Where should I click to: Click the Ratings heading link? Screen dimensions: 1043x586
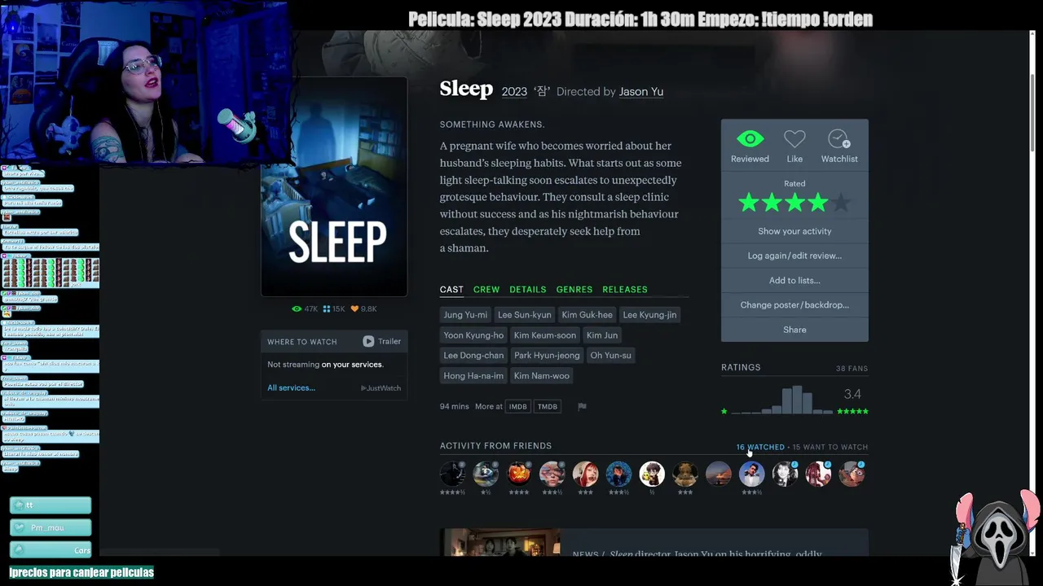[x=741, y=368]
